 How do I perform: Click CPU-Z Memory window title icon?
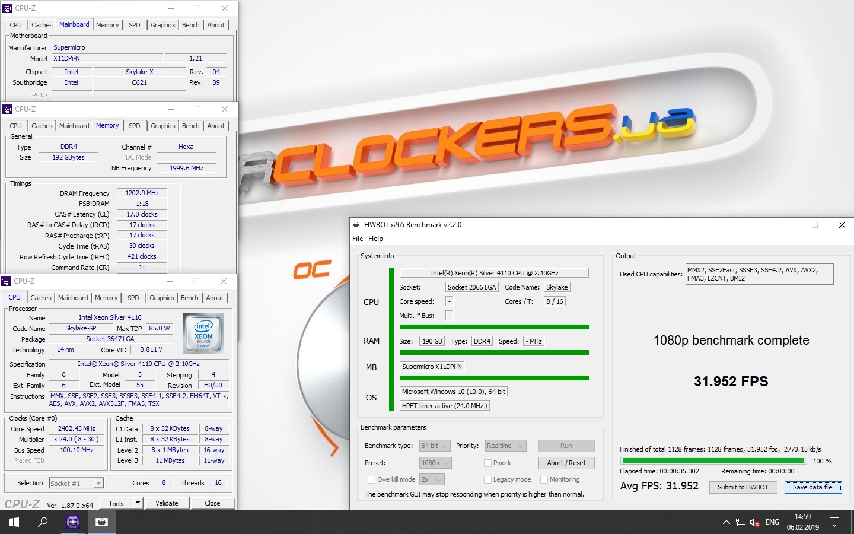pos(7,109)
